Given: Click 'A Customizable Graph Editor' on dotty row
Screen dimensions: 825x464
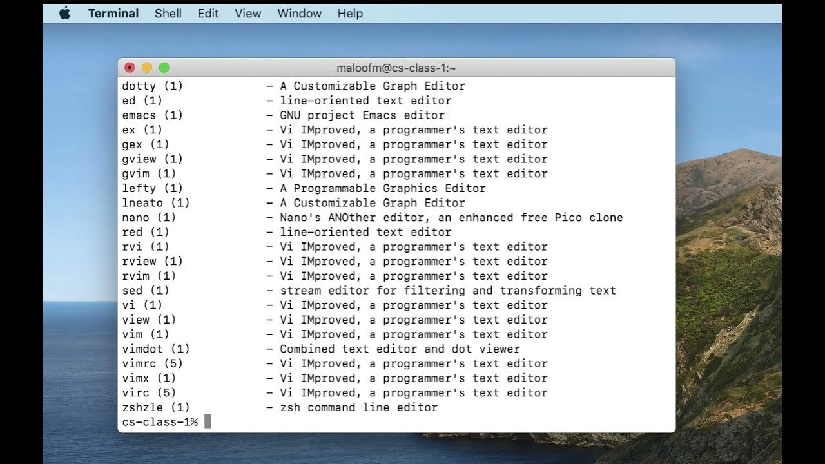Looking at the screenshot, I should (x=373, y=86).
